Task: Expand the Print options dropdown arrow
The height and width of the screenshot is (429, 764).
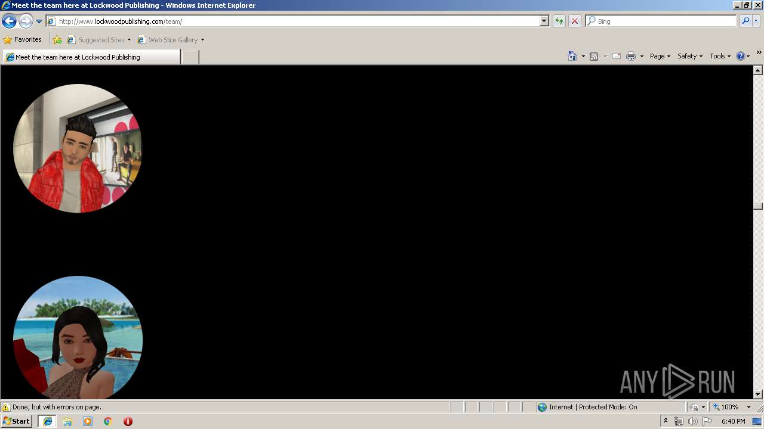Action: pos(642,56)
